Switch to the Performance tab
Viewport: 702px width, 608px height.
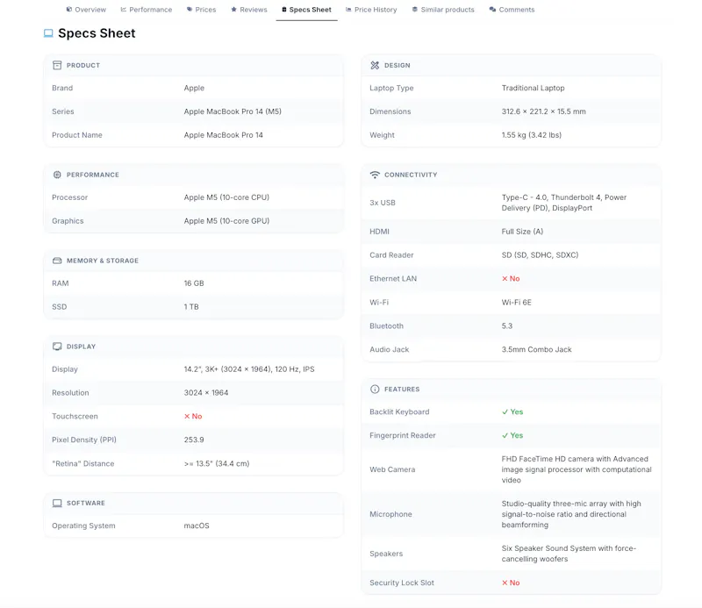[146, 10]
